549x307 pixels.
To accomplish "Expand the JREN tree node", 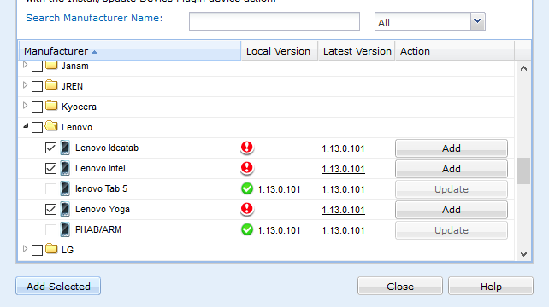I will [25, 85].
